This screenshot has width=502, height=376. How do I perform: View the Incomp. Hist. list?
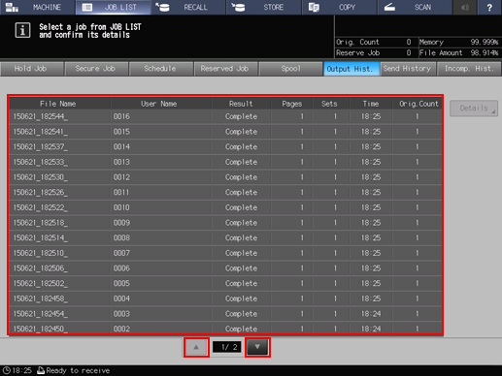pos(469,69)
